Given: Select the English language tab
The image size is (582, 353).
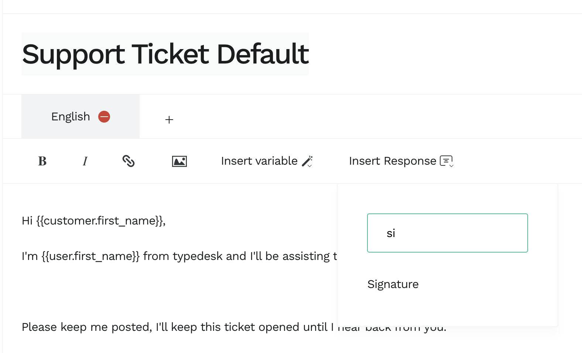Looking at the screenshot, I should pos(71,117).
